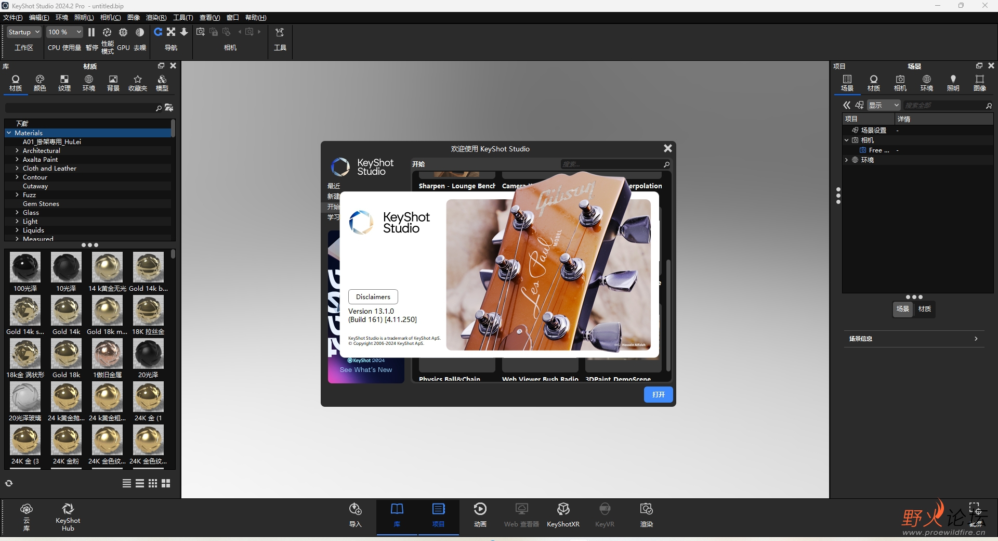Select the 20光泽玻璃 material thumbnail
Screen dimensions: 998x541
[25, 396]
